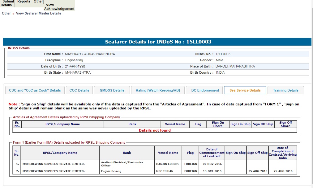Click the MSC JILHAN vessel name cell
Viewport: 313px width, 188px height.
click(x=165, y=171)
